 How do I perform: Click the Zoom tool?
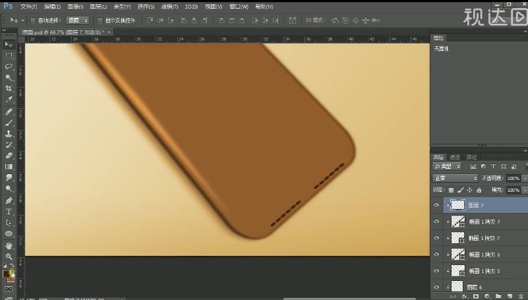[x=9, y=256]
